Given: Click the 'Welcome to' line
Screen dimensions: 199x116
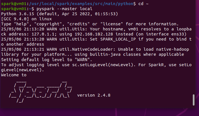Looking at the screenshot, I should [x=14, y=75].
